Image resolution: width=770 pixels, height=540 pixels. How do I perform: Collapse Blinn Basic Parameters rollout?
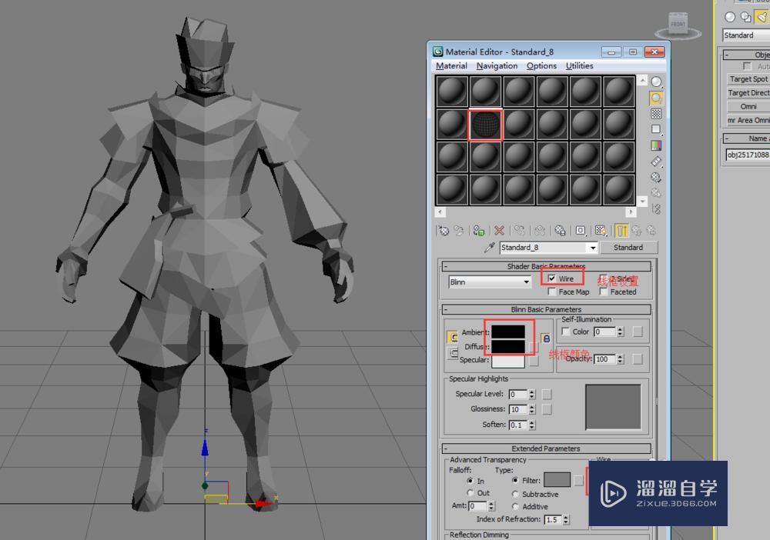click(445, 309)
